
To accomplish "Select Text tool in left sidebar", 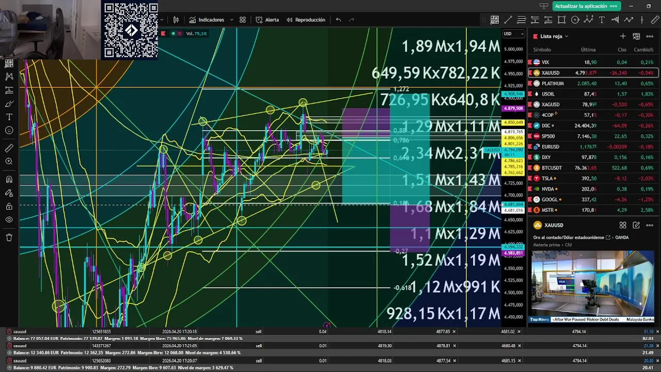I will pyautogui.click(x=9, y=117).
